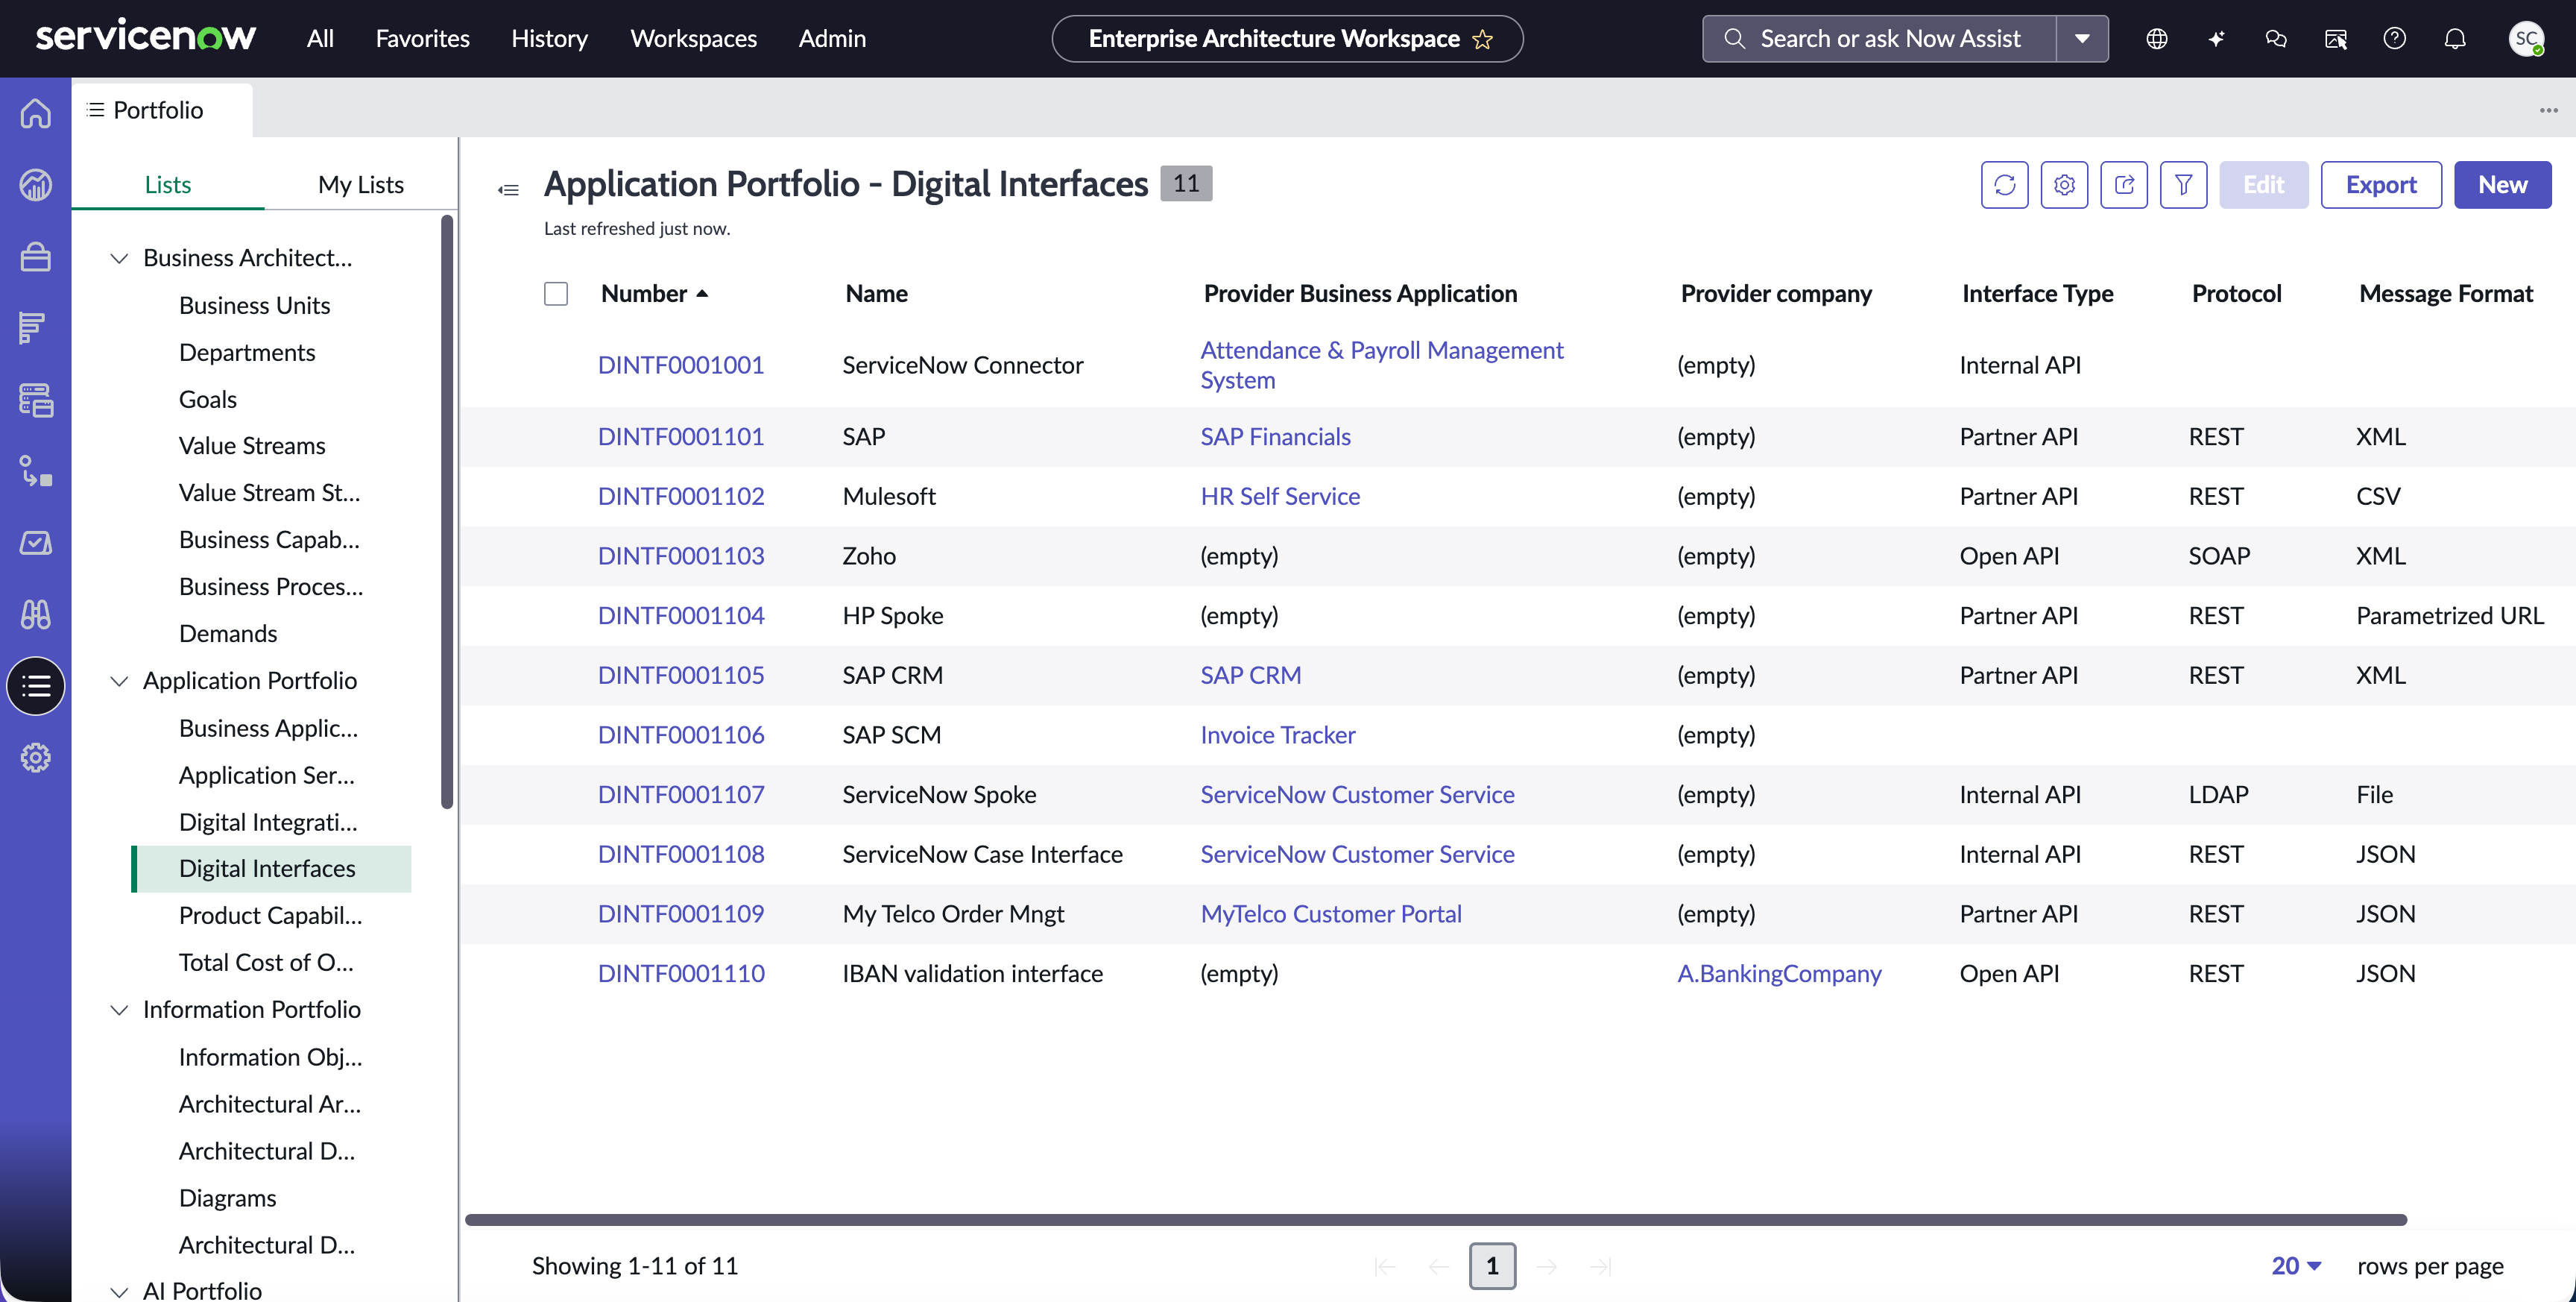2576x1302 pixels.
Task: Click the node connector icon in sidebar
Action: pyautogui.click(x=36, y=471)
